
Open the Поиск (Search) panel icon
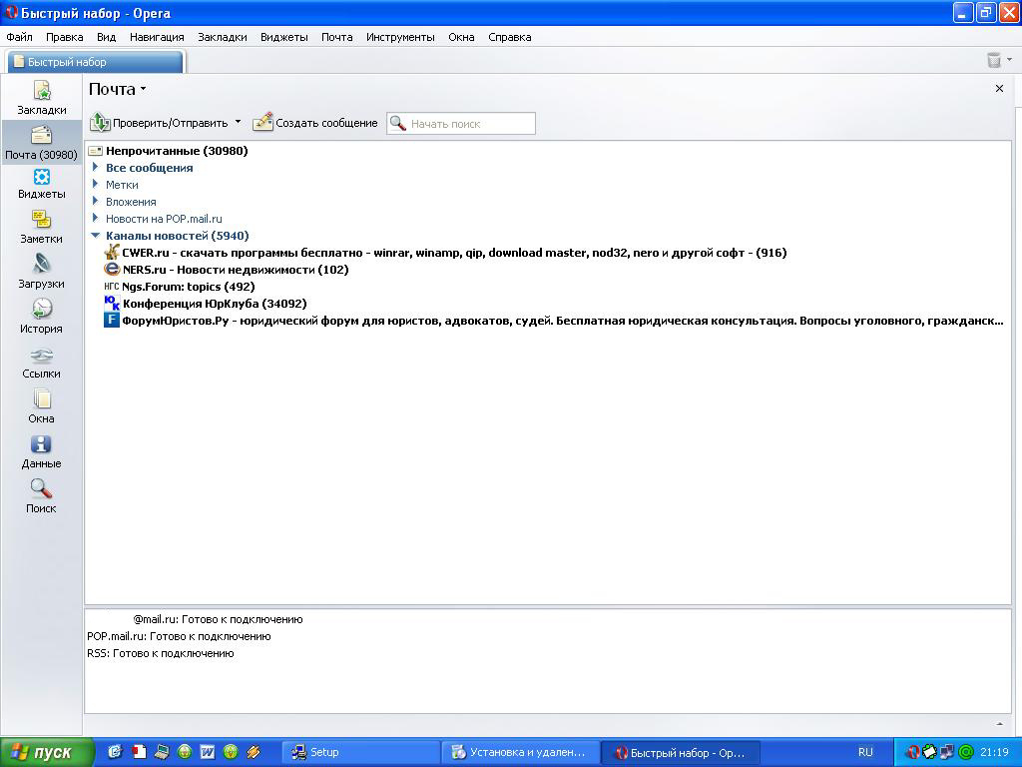click(x=41, y=489)
